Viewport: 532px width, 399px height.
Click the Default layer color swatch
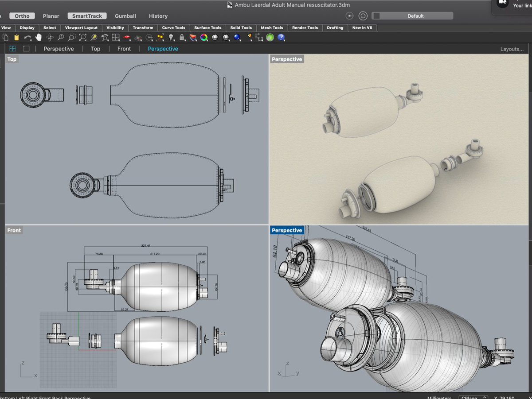tap(376, 16)
